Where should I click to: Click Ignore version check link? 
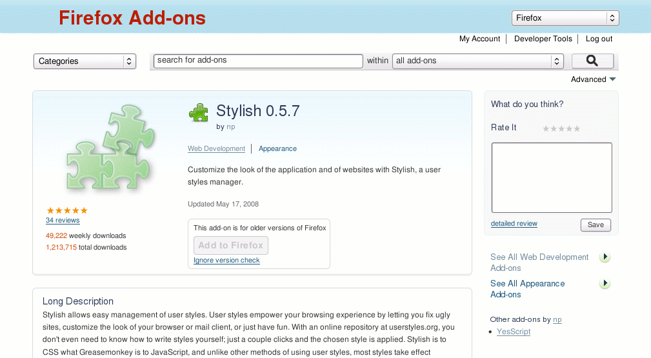coord(226,261)
